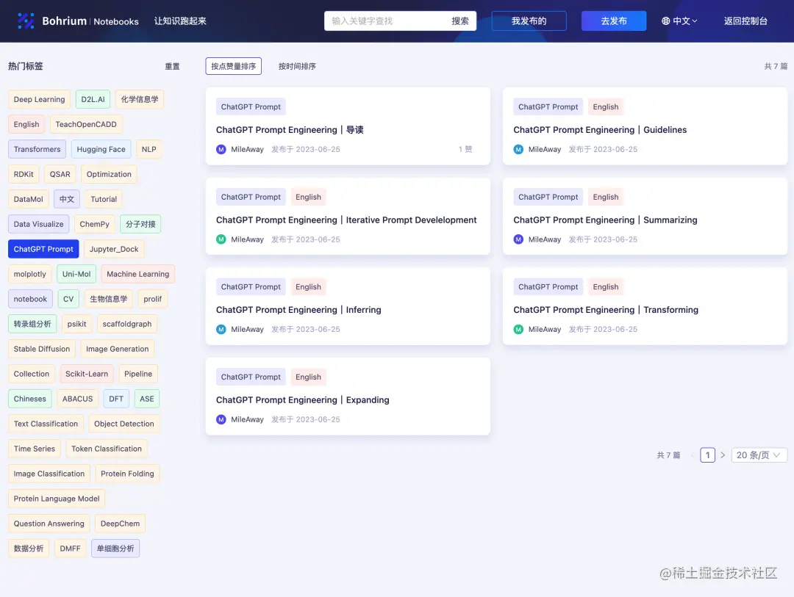Toggle the TeachOpenCADD tag filter
Screen dimensions: 794x597
(x=86, y=124)
